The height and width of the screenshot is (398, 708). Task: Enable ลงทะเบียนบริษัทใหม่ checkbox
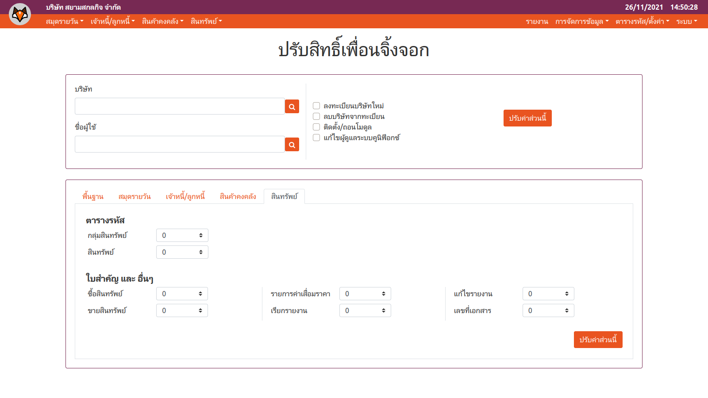click(x=316, y=106)
